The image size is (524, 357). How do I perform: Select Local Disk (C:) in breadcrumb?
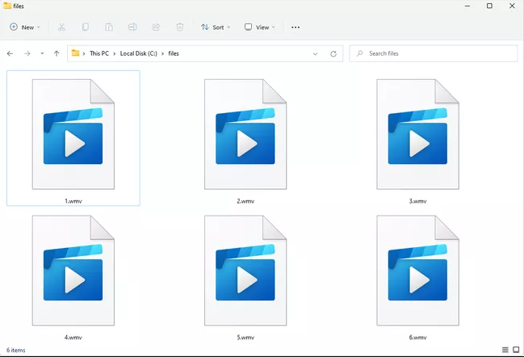[139, 53]
